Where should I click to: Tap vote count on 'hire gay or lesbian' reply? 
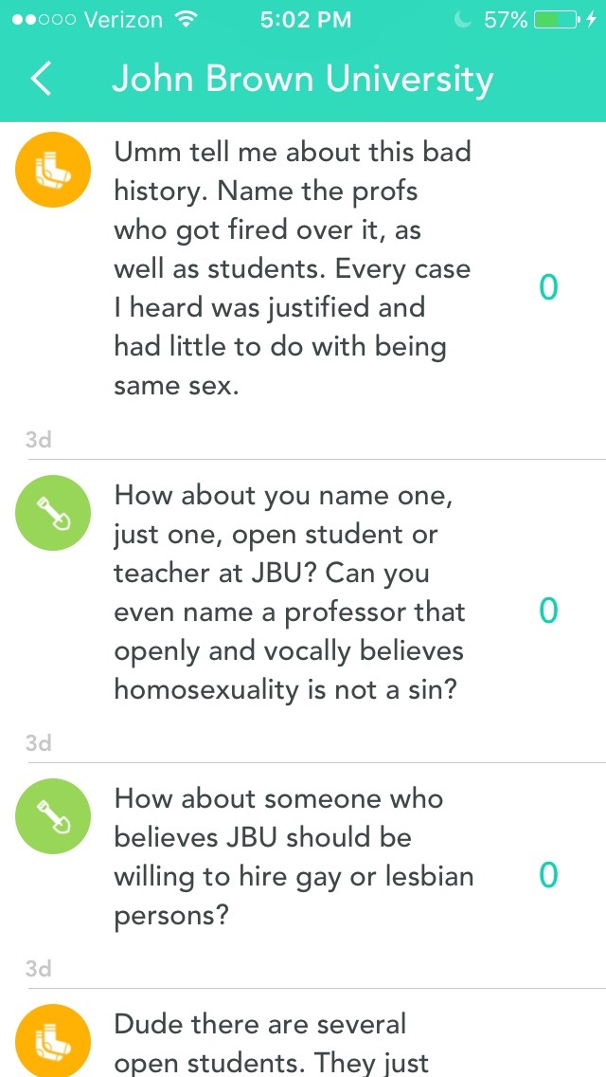pos(548,875)
